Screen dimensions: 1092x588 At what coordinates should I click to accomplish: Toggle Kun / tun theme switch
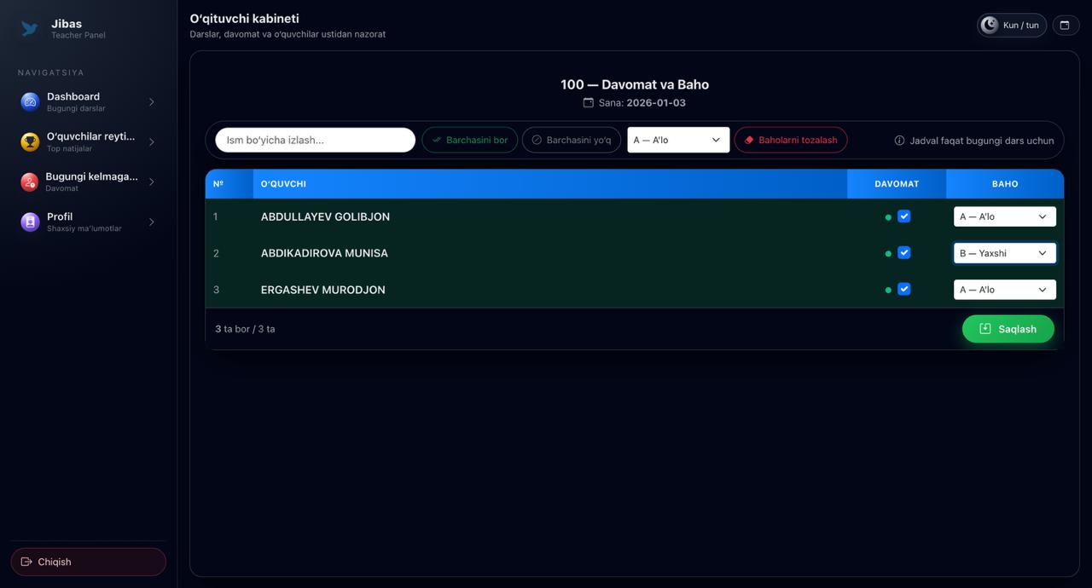[1012, 26]
